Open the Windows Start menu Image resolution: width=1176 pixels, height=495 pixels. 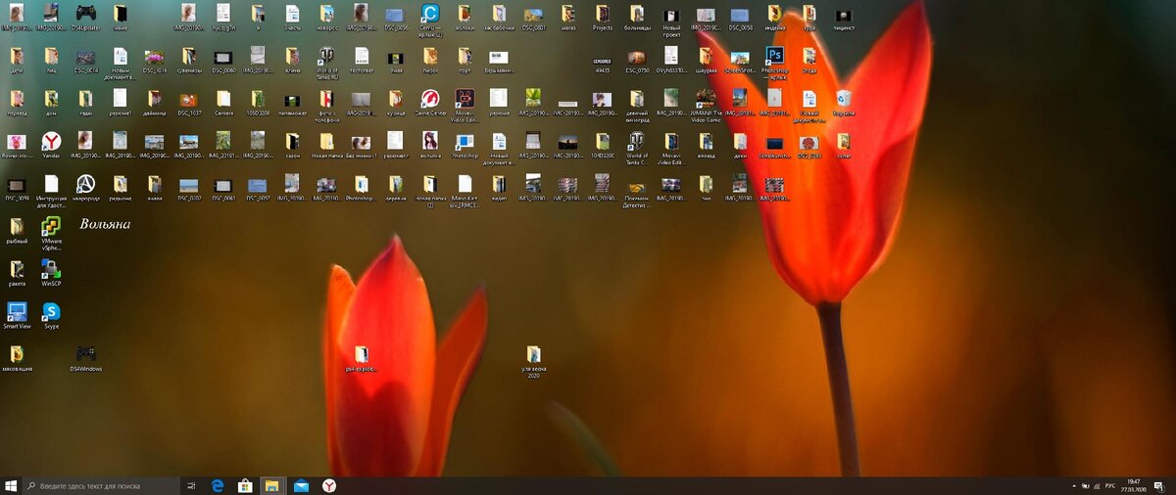click(x=11, y=485)
